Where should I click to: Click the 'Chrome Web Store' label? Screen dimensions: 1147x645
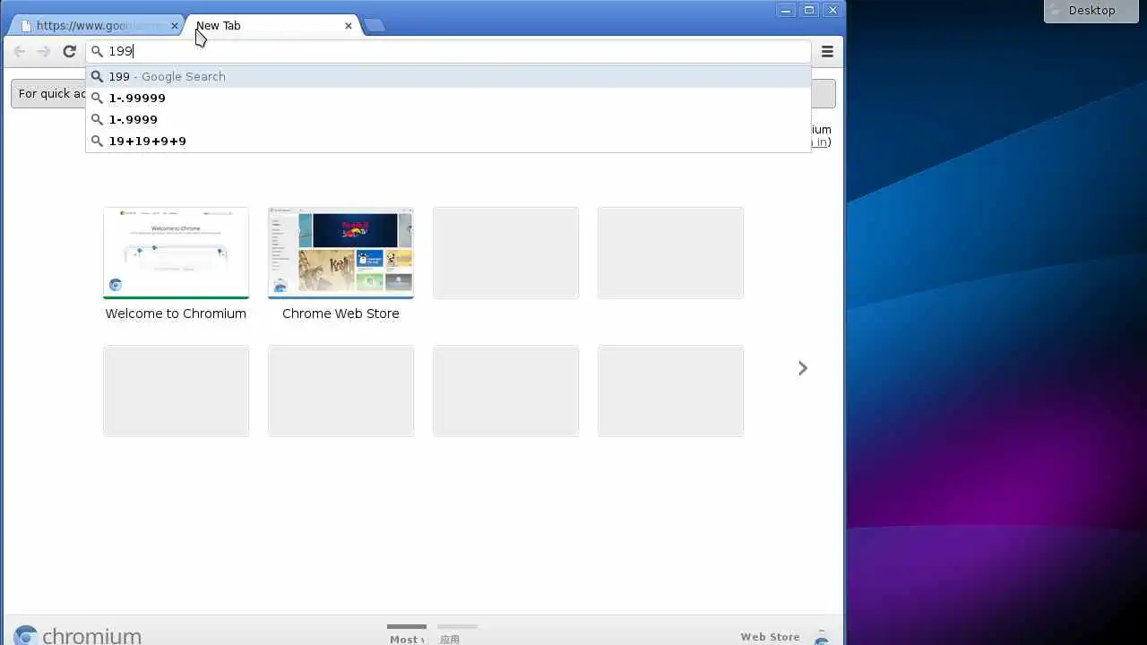point(341,314)
